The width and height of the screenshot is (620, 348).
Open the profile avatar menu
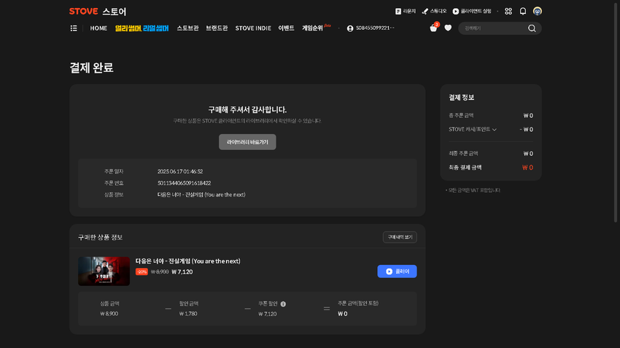point(537,12)
